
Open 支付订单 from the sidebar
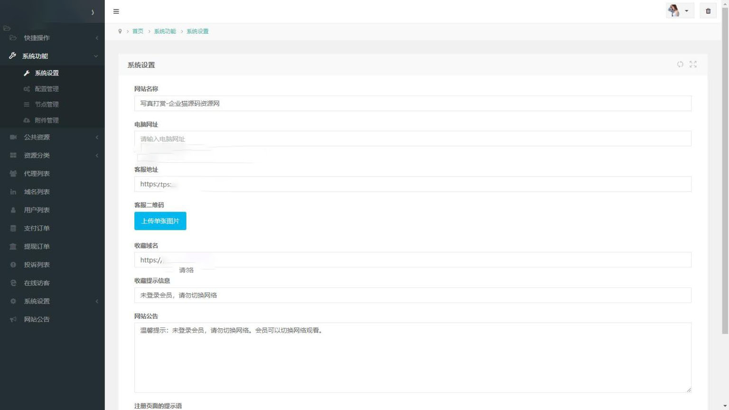point(37,228)
